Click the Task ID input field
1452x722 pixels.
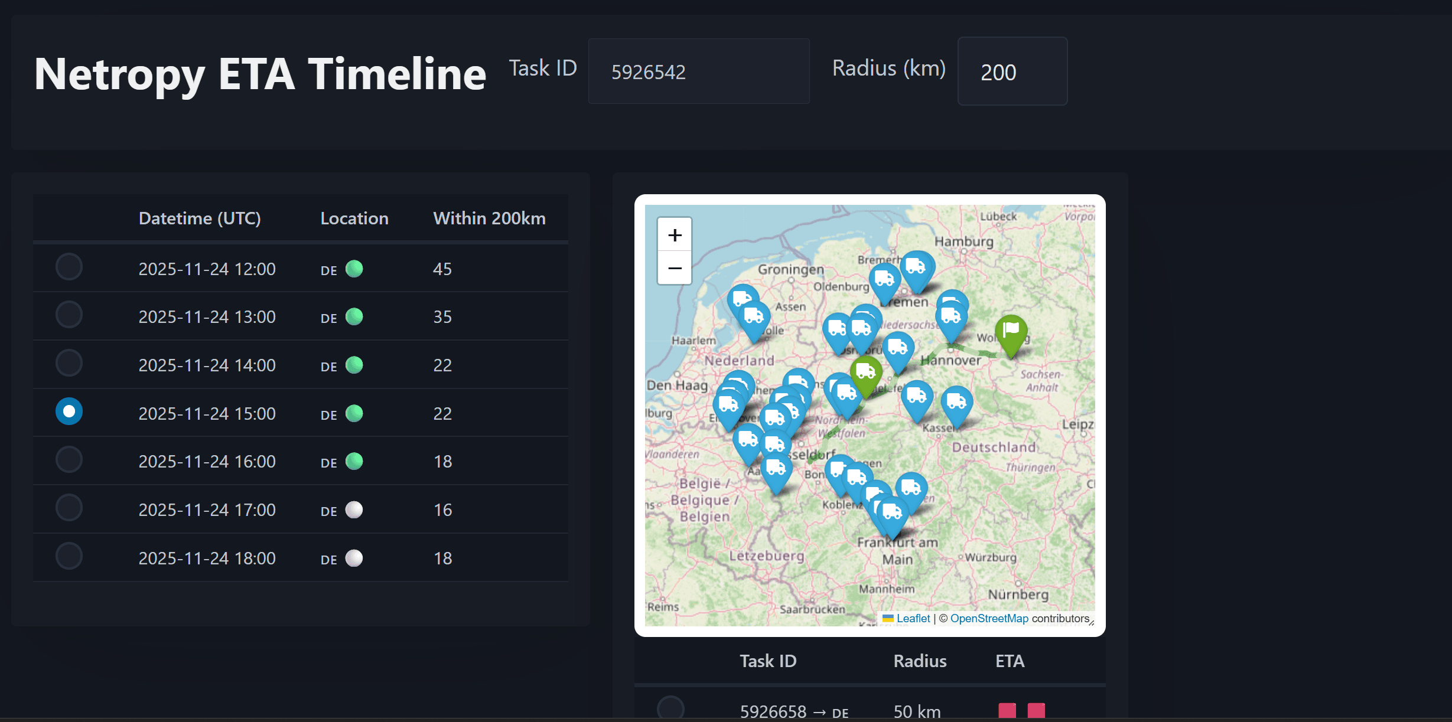point(699,71)
